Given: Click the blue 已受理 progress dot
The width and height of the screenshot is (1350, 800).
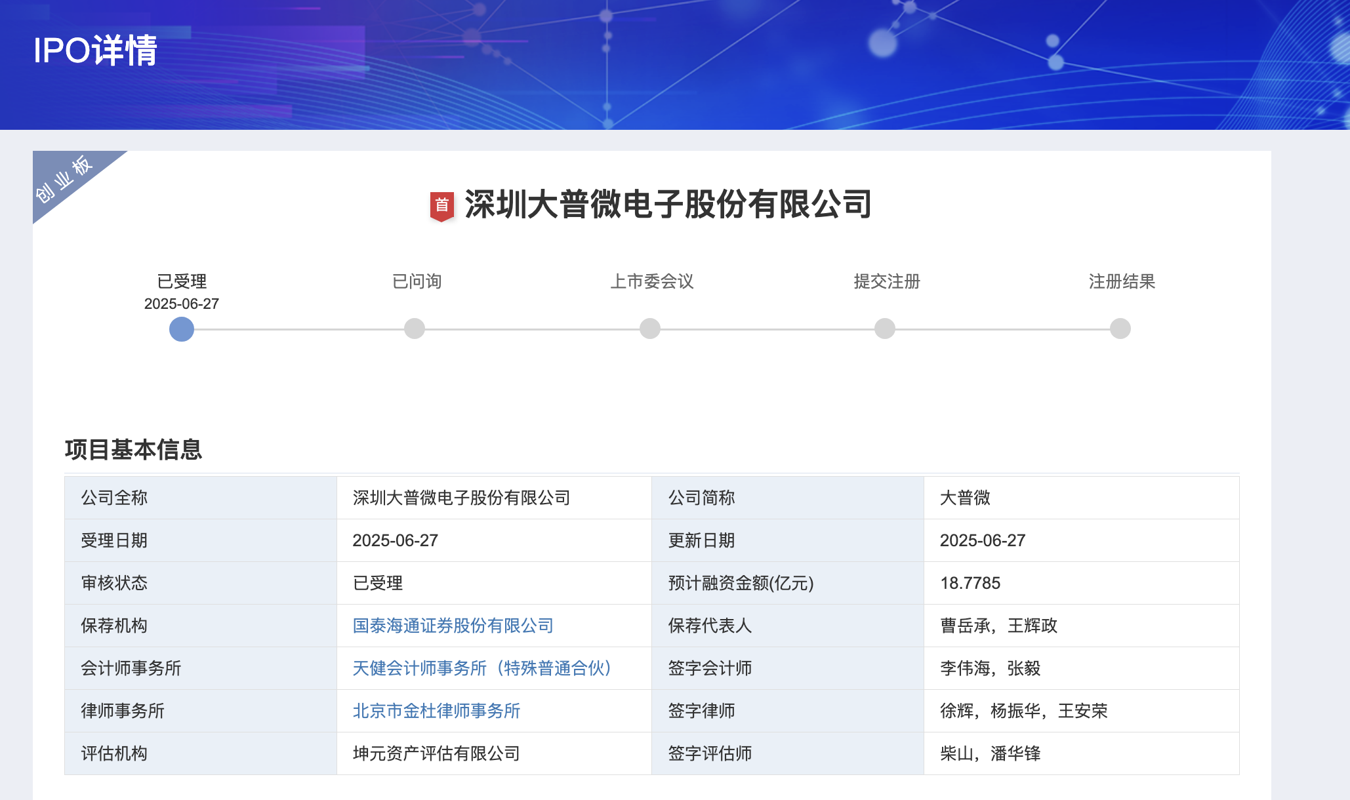Looking at the screenshot, I should point(182,329).
